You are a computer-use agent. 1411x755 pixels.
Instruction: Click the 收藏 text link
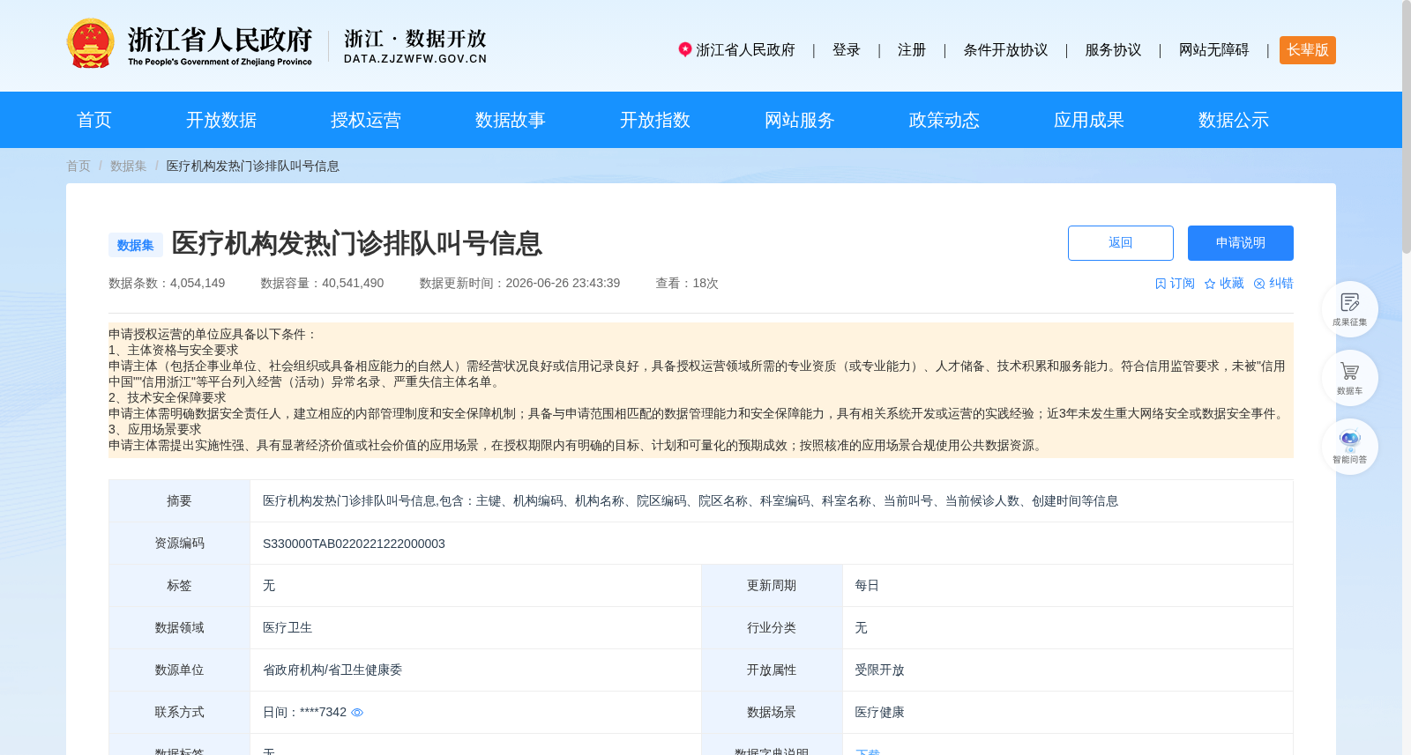[x=1231, y=284]
